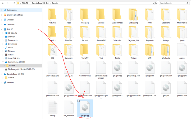
Task: Open the Debugging folder
Action: [x=134, y=16]
